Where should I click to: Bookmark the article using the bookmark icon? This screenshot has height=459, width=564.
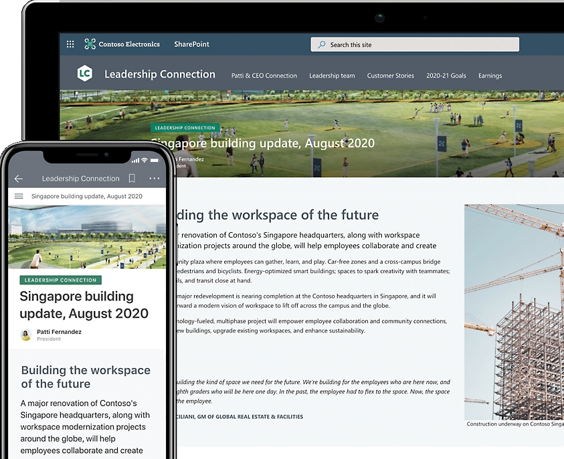tap(132, 179)
